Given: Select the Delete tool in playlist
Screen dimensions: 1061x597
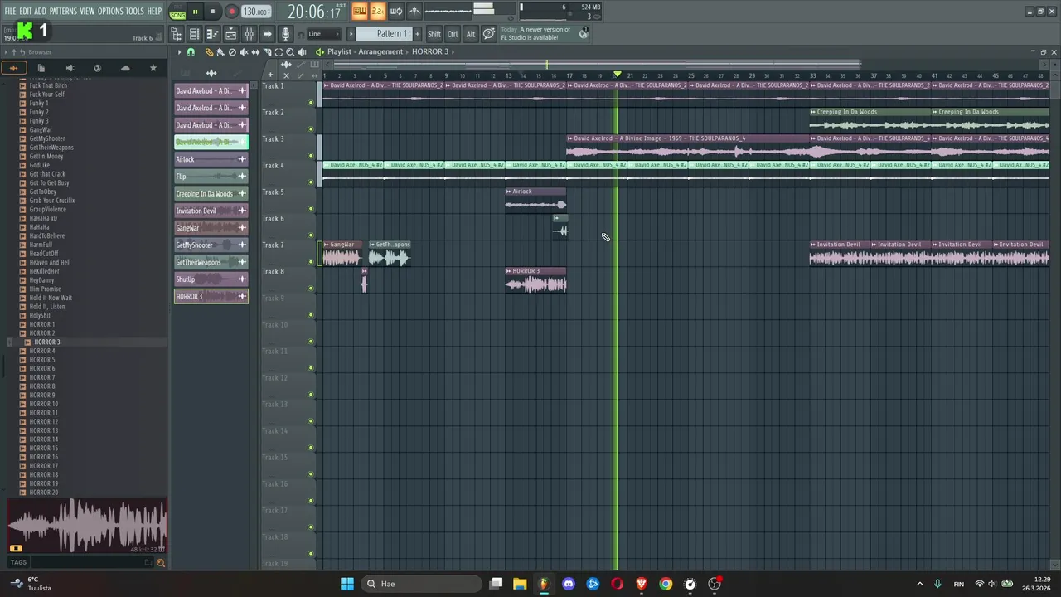Looking at the screenshot, I should click(x=232, y=51).
